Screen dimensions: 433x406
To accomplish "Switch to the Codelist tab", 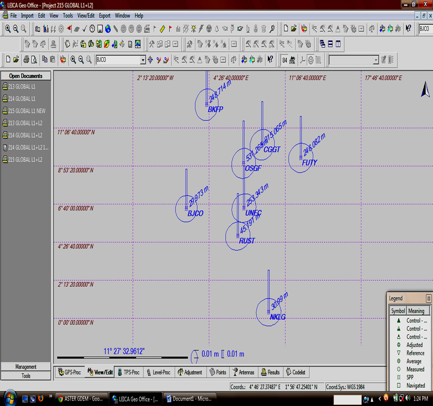I will [x=296, y=372].
